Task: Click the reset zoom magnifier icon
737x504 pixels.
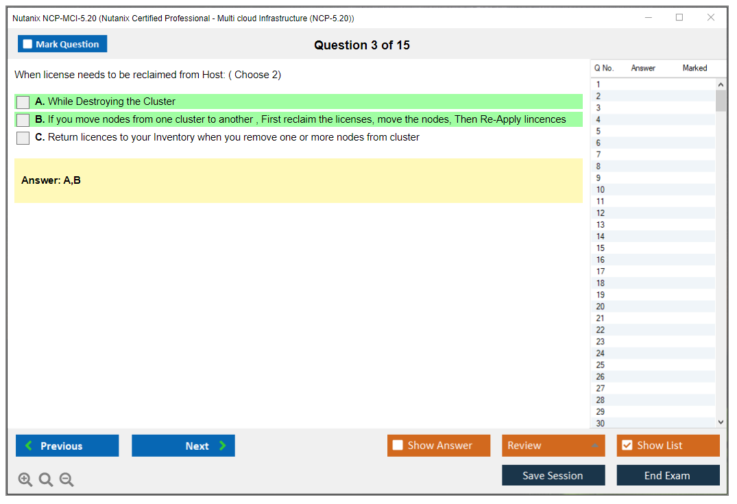Action: [x=46, y=480]
